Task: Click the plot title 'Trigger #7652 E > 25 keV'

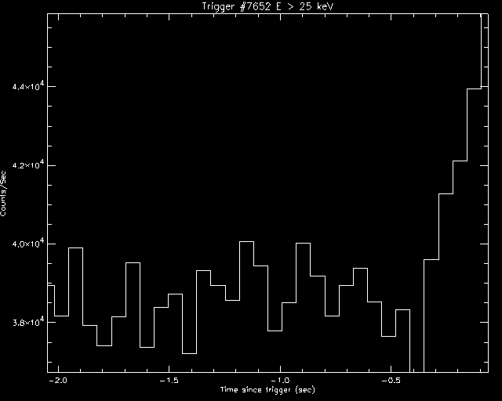Action: (x=267, y=6)
